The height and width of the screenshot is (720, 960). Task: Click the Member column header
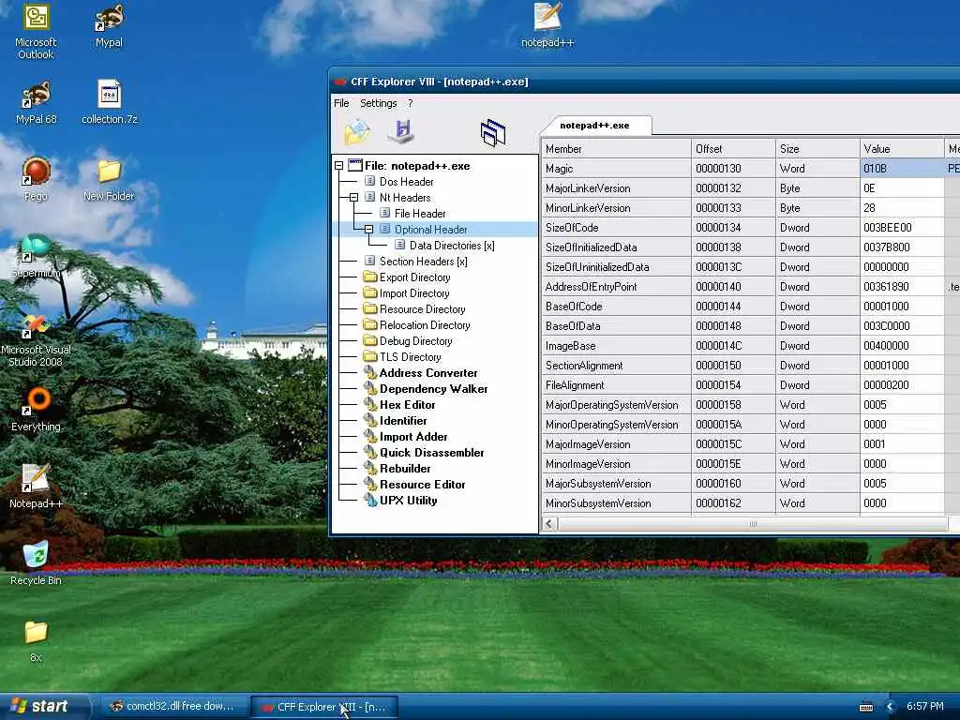coord(616,149)
